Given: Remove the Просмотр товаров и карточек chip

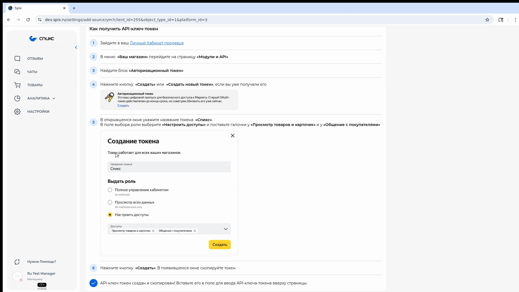Looking at the screenshot, I should 153,231.
